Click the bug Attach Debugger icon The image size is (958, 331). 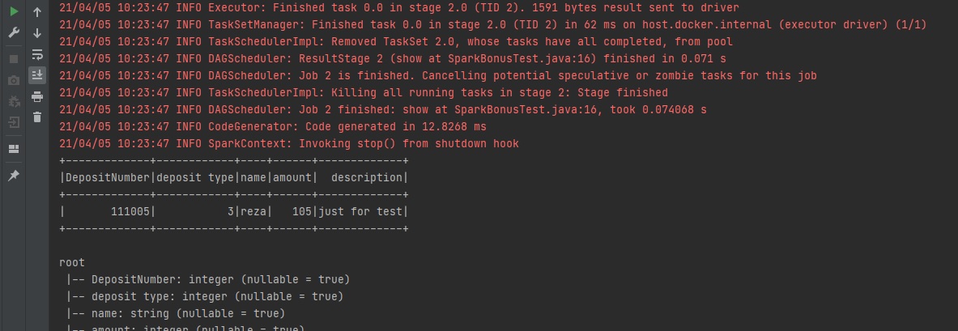(14, 102)
